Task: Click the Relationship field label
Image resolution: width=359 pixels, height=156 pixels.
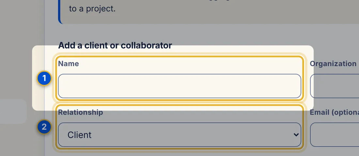Action: [x=81, y=112]
